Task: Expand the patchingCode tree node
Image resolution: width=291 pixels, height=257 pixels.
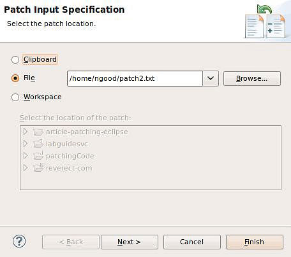Action: (26, 156)
